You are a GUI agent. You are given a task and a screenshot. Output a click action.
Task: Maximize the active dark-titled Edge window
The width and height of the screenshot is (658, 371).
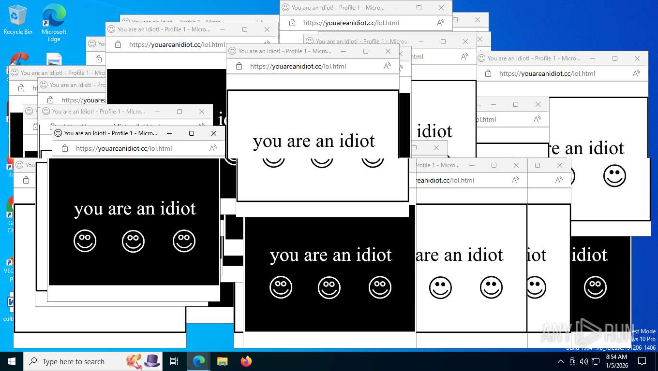pyautogui.click(x=192, y=133)
